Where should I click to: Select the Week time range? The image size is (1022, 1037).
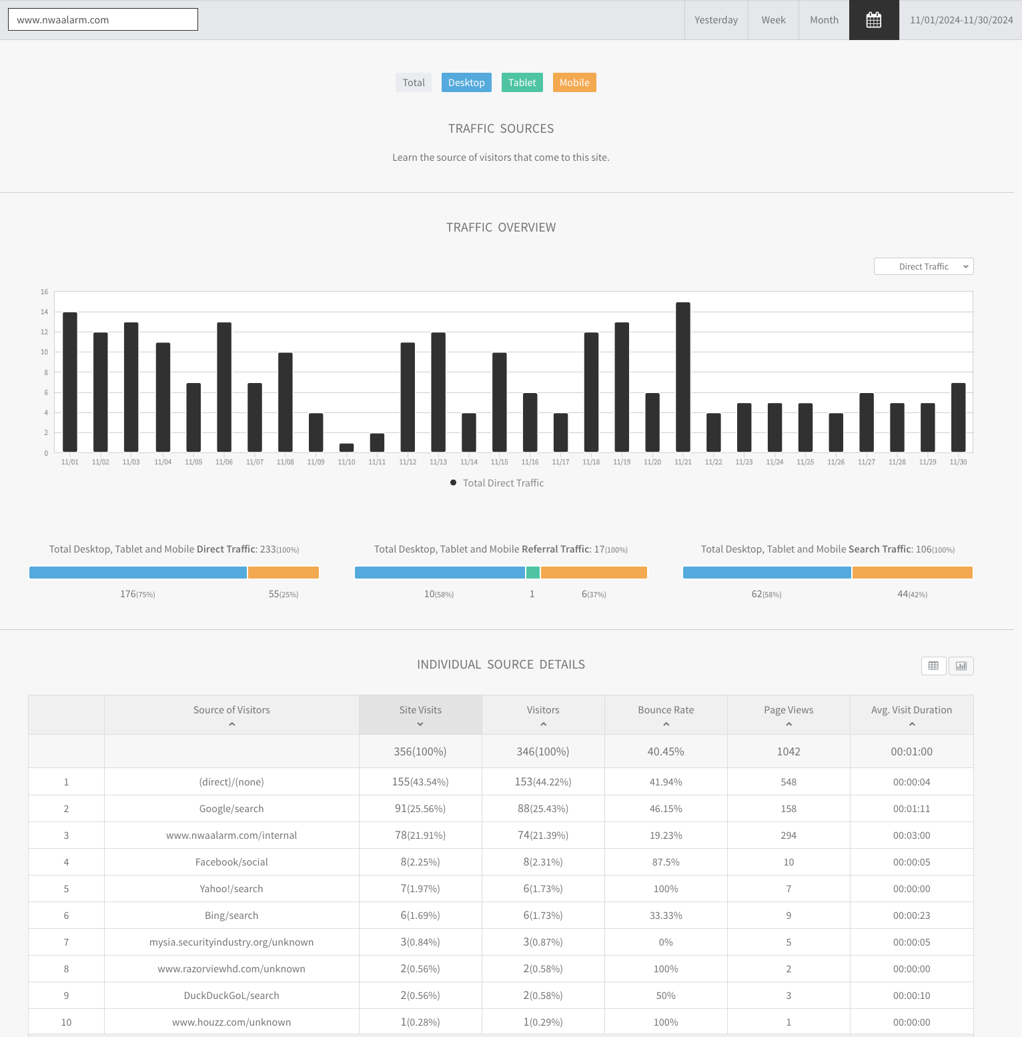pyautogui.click(x=774, y=20)
